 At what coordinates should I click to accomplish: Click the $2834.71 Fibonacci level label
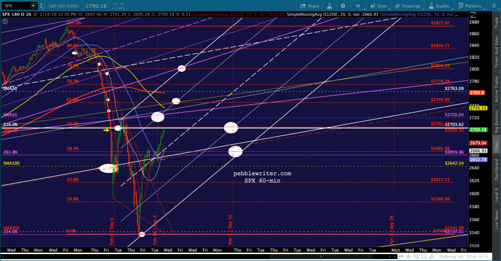tap(440, 46)
